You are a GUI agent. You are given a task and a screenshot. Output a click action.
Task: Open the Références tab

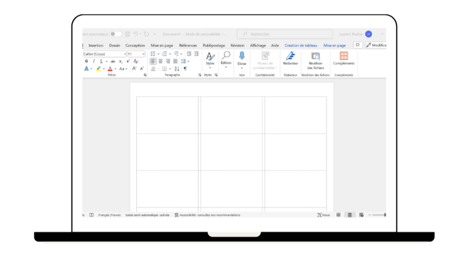[x=188, y=45]
